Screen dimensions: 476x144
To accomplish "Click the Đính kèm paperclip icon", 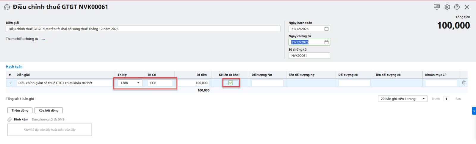I will [10, 120].
